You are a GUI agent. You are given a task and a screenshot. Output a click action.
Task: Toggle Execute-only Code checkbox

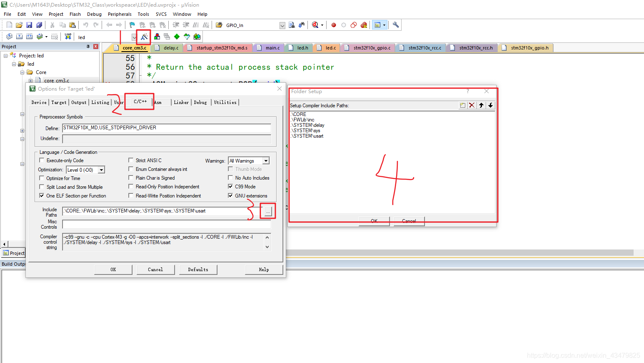click(42, 160)
